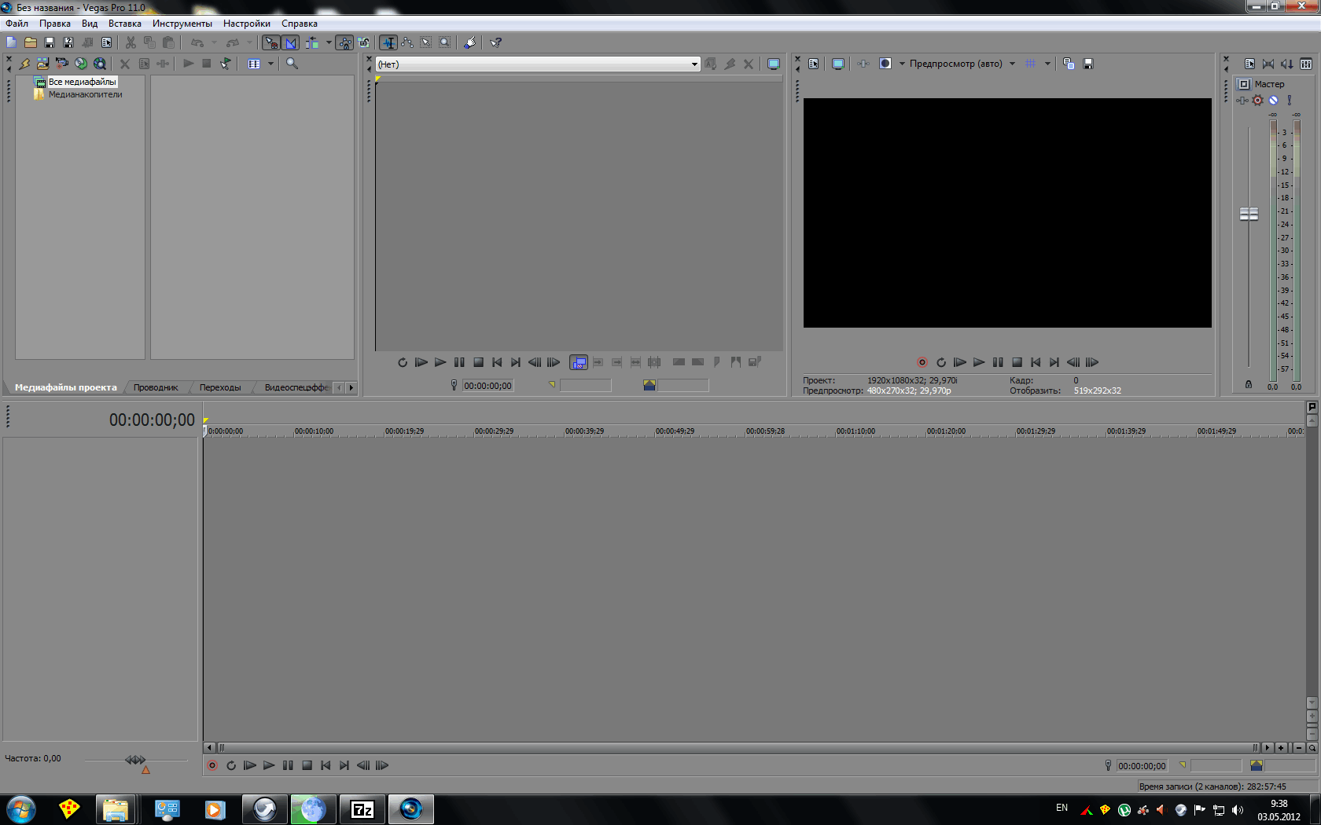Screen dimensions: 1321x825
Task: Click the Master volume fader handle
Action: (1249, 214)
